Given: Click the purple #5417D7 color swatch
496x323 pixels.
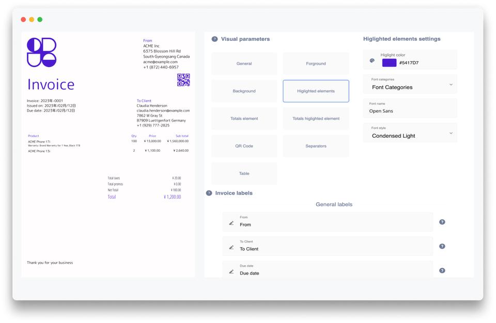Looking at the screenshot, I should coord(389,62).
